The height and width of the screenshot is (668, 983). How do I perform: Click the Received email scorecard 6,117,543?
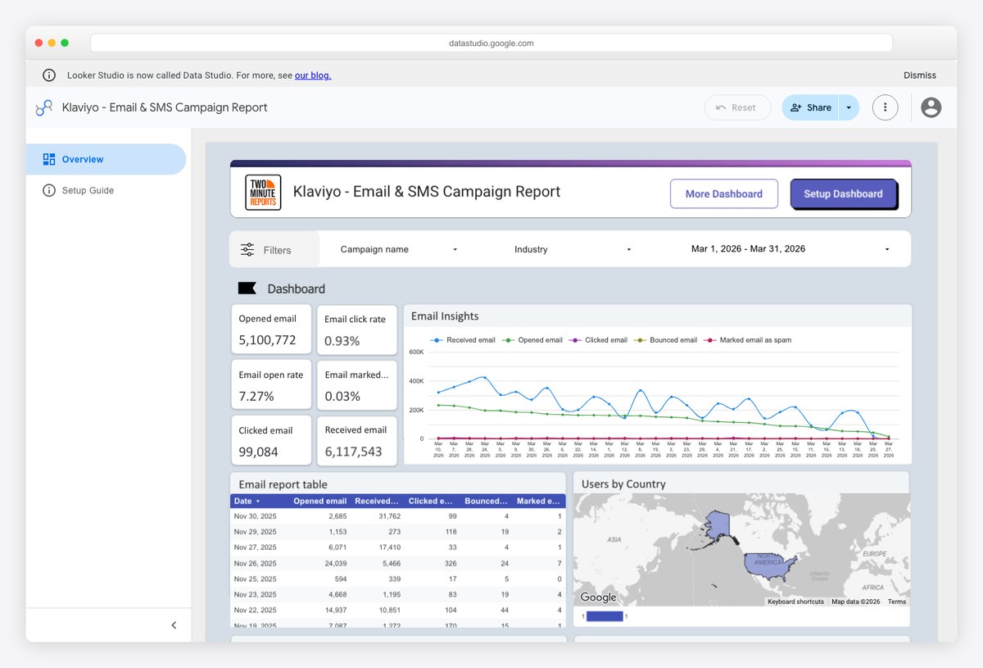(x=356, y=440)
